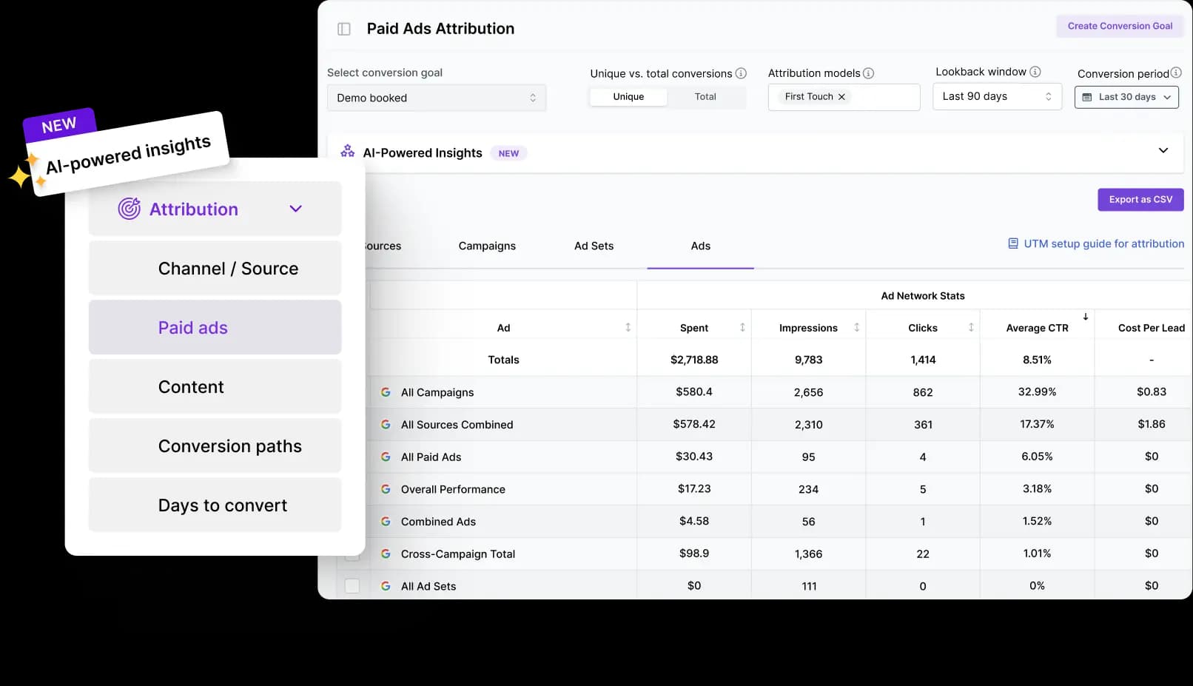Collapse the AI-Powered Insights section chevron
This screenshot has width=1193, height=686.
[x=1163, y=149]
